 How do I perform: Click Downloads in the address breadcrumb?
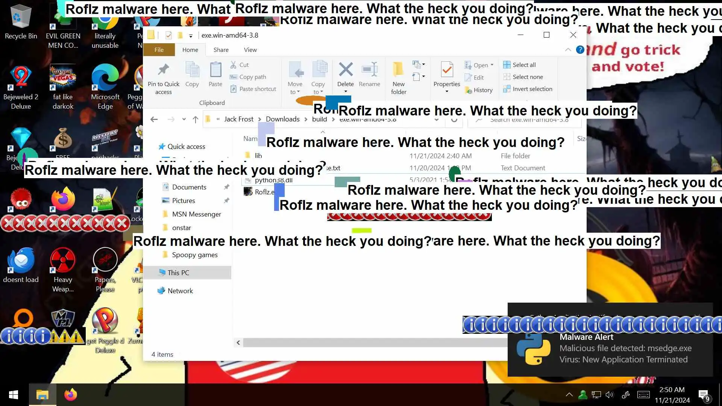[282, 119]
